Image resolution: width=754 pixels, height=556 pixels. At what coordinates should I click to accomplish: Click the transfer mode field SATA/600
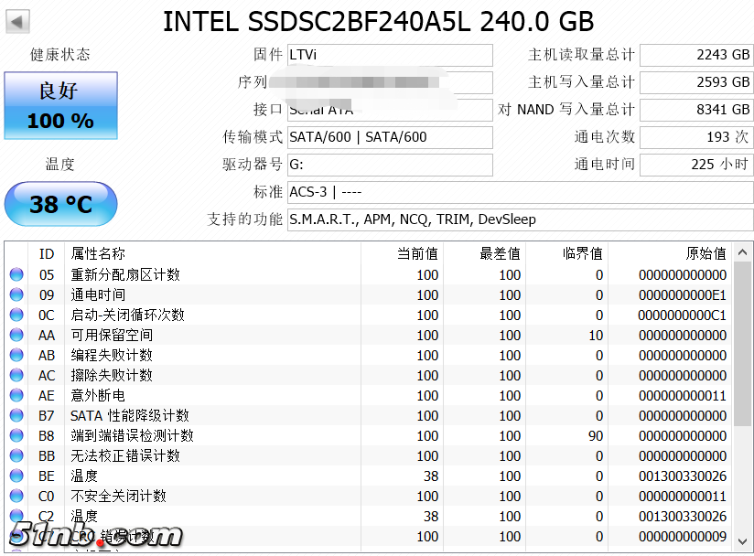tap(390, 137)
